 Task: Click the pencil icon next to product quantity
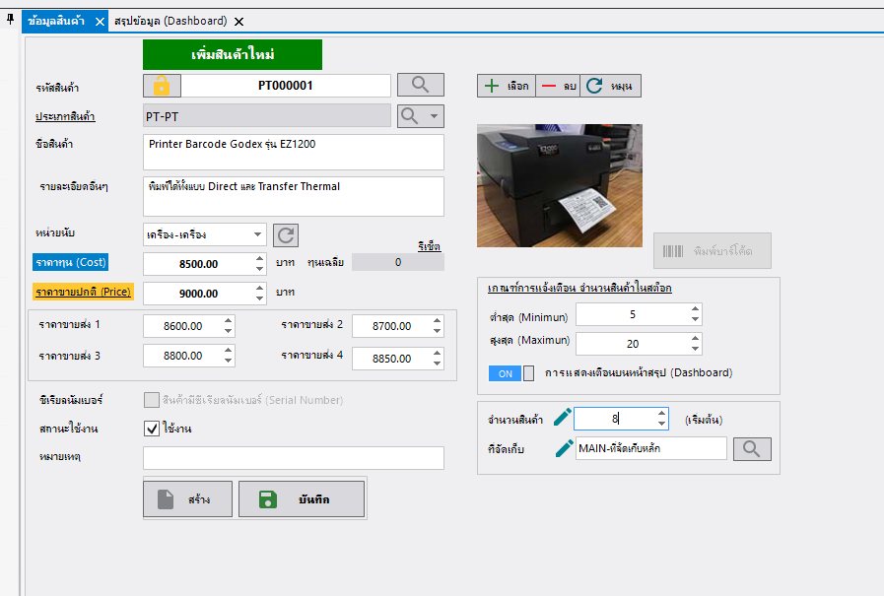click(562, 418)
